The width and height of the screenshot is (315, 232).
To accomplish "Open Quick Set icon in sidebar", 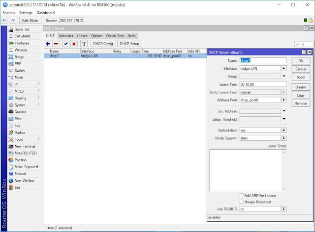I will 11,29.
